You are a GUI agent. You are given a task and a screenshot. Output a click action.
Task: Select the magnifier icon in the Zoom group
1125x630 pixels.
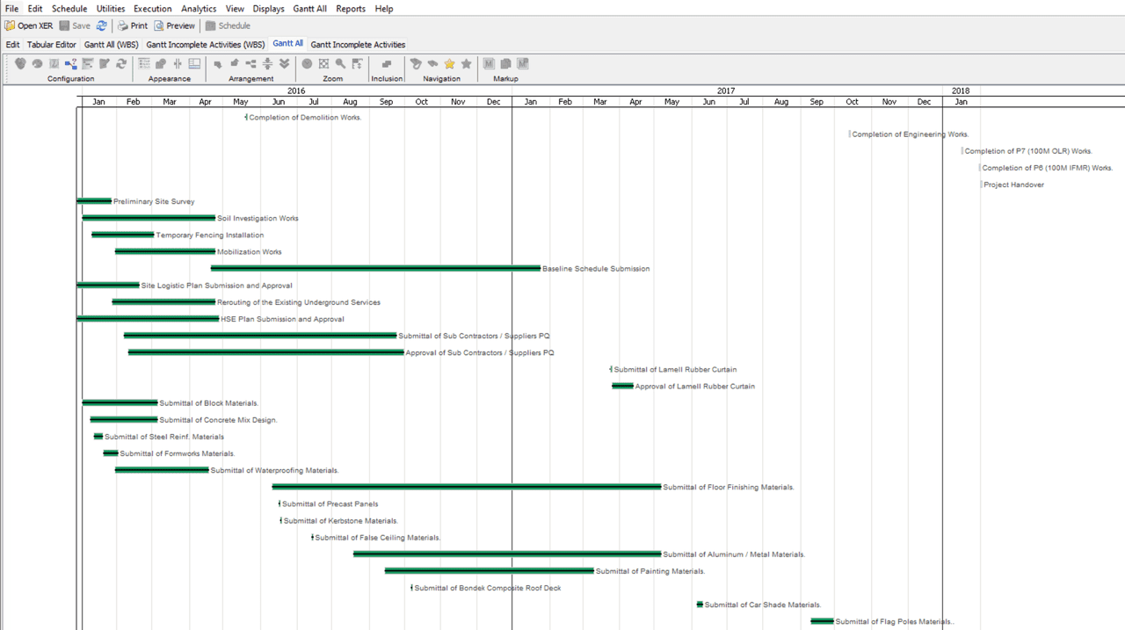(x=339, y=64)
